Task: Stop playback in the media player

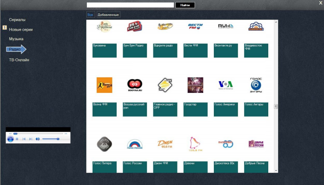Action: 17,139
